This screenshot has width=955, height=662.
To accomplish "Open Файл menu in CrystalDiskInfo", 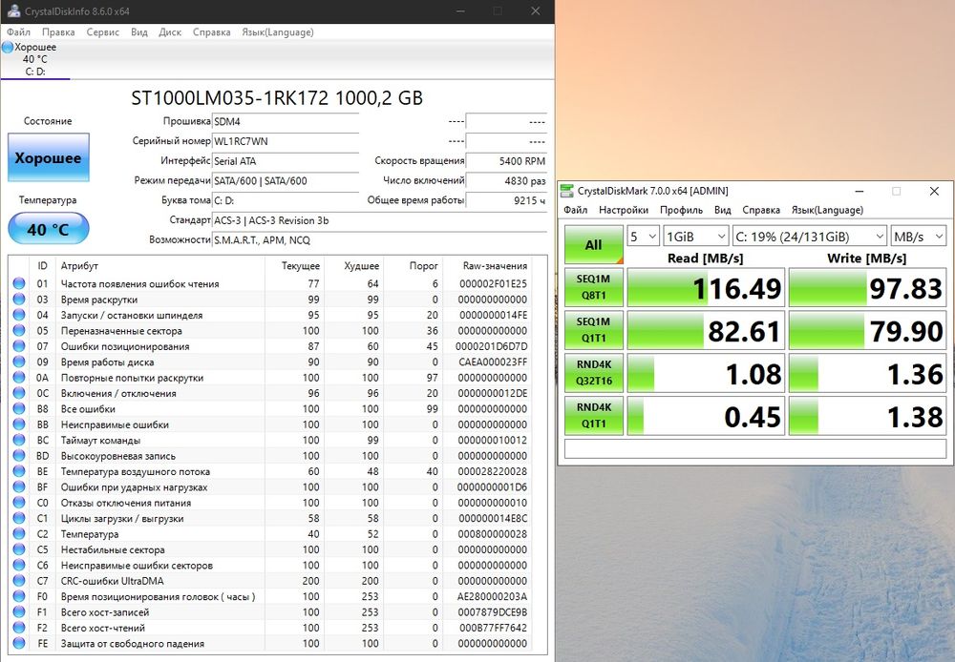I will coord(19,32).
